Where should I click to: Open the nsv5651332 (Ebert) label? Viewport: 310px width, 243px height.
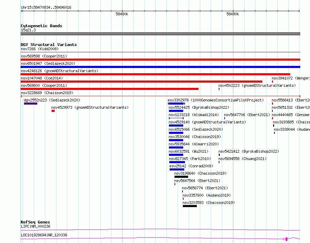291,107
